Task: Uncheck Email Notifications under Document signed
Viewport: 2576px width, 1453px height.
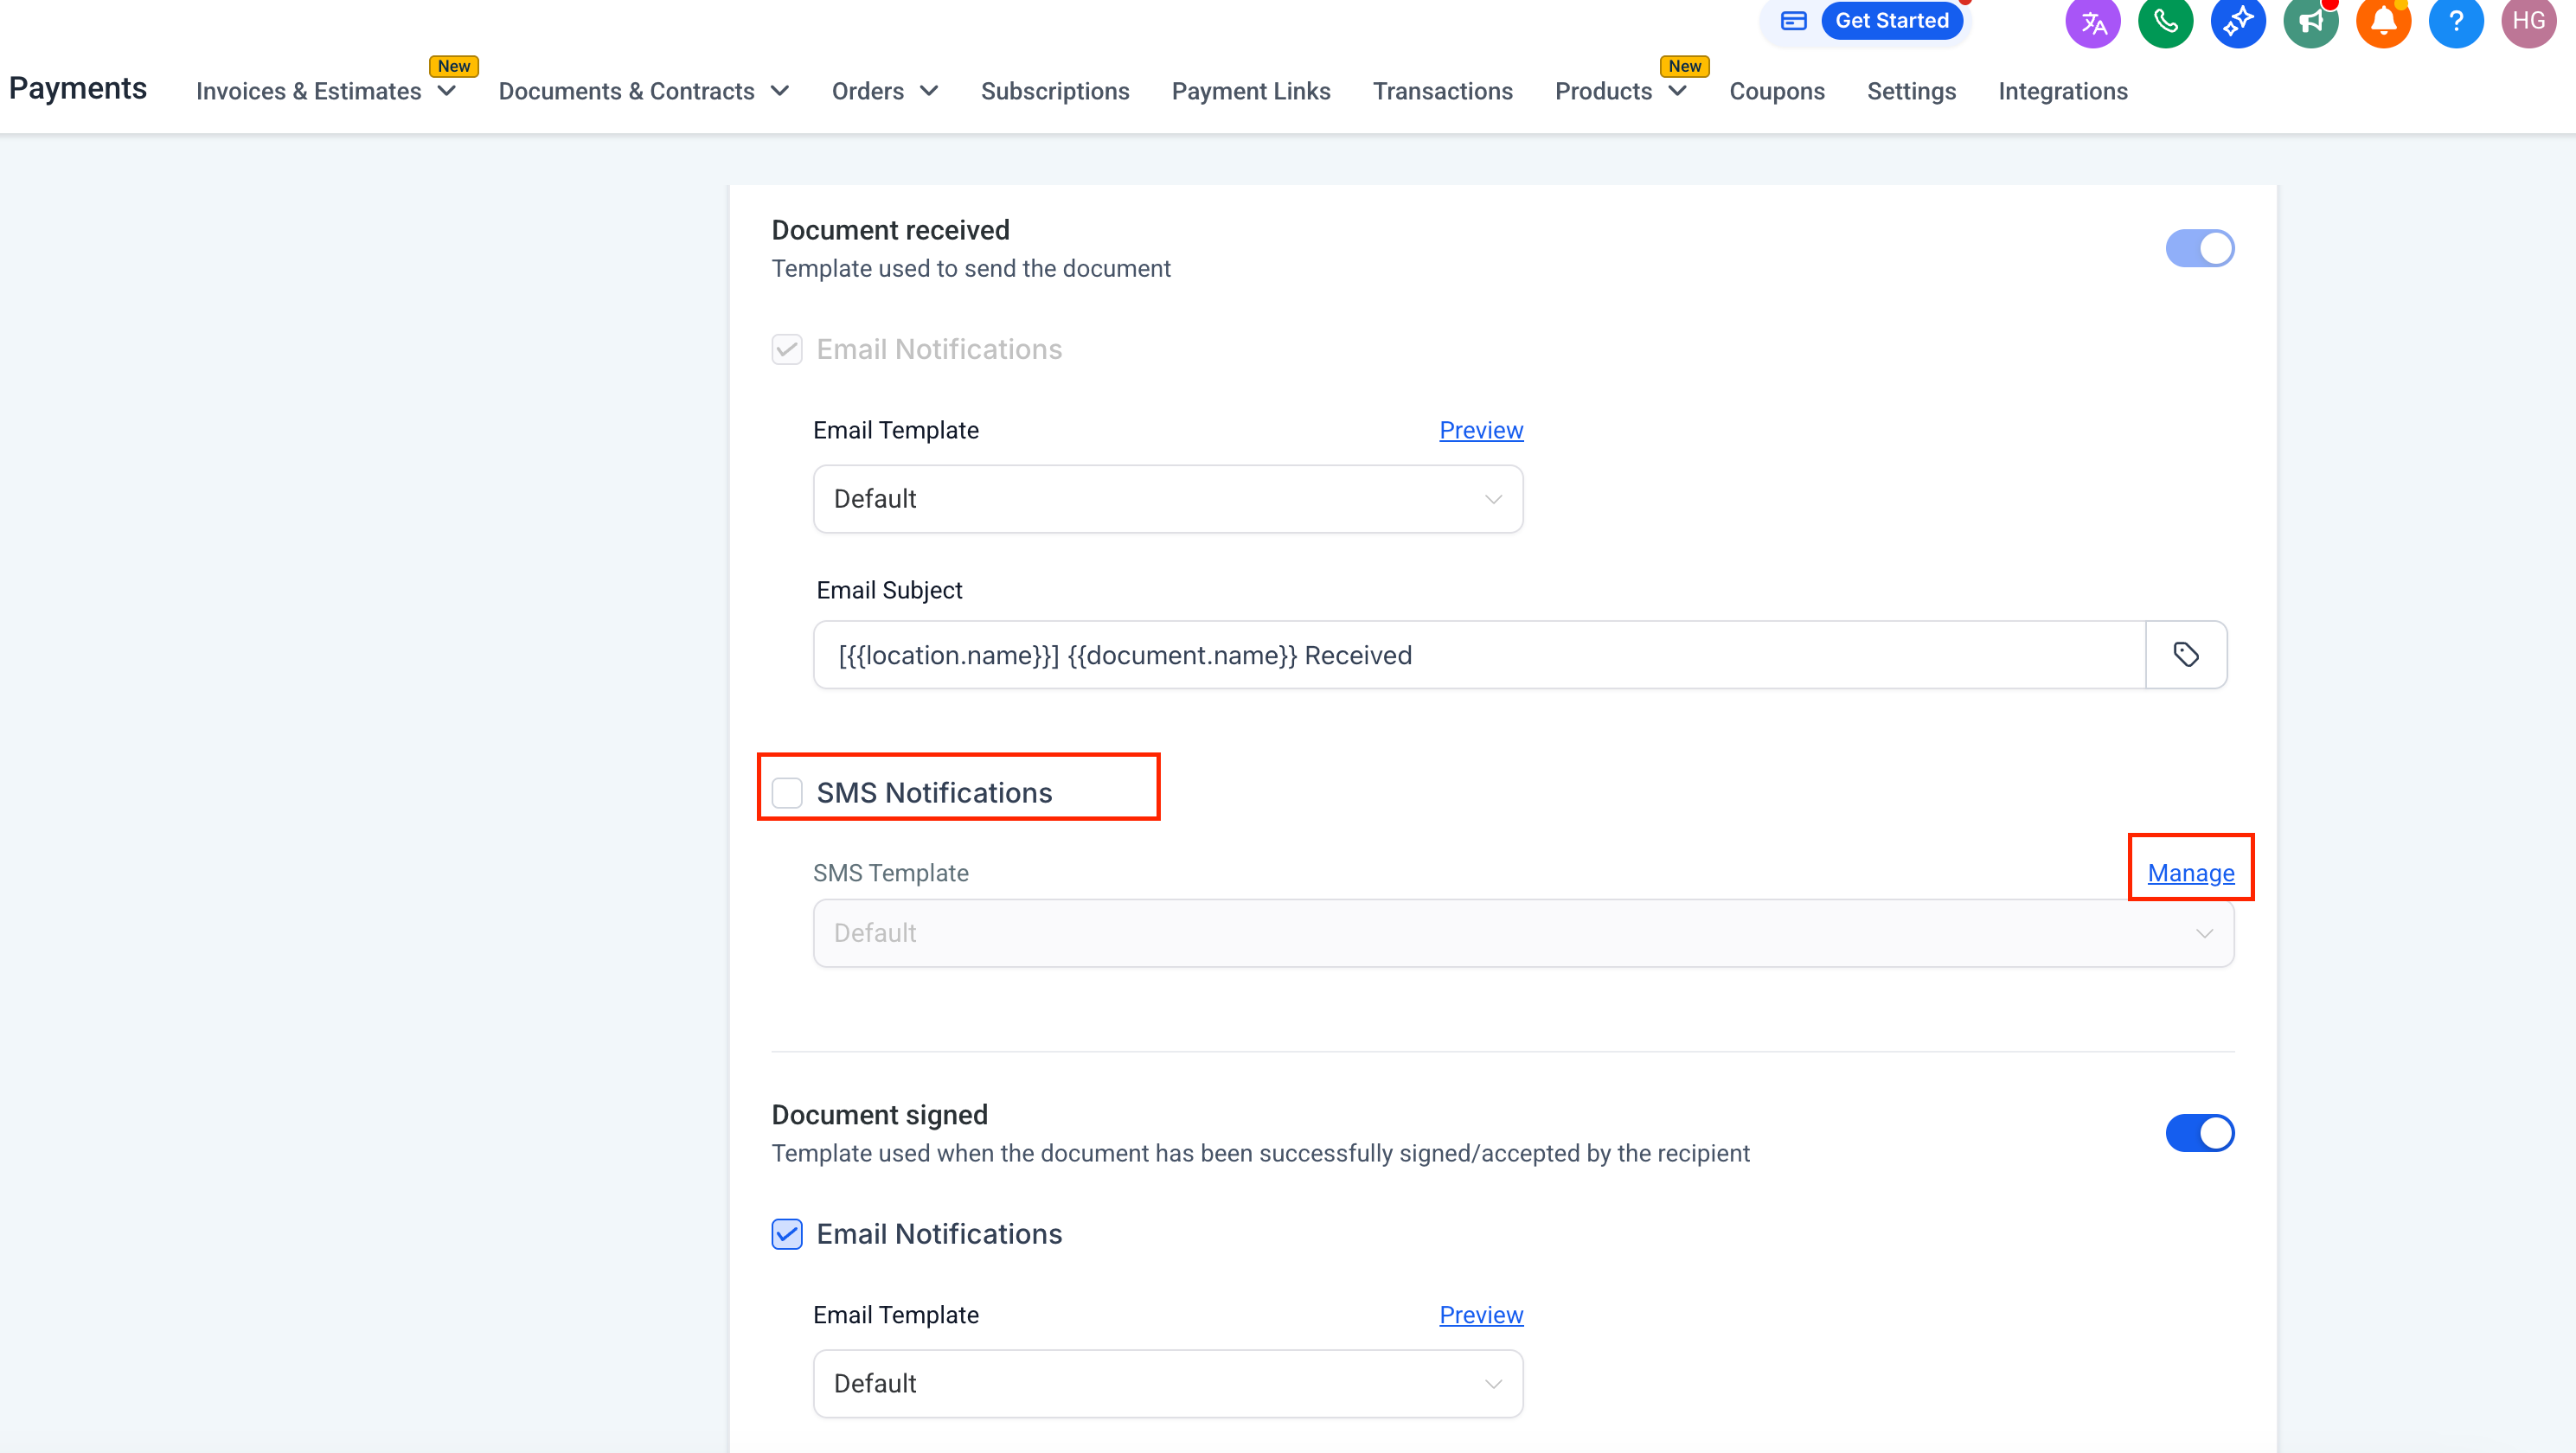Action: [x=787, y=1234]
